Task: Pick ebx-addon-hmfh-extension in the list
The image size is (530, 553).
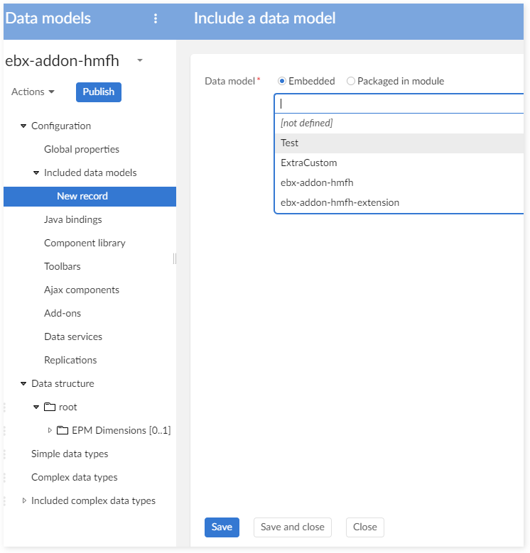Action: (x=340, y=202)
